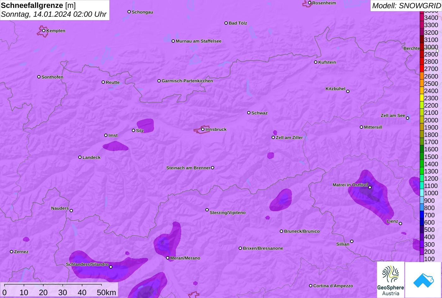The image size is (442, 298).
Task: Click the blue cloud arrow logo
Action: 423,280
